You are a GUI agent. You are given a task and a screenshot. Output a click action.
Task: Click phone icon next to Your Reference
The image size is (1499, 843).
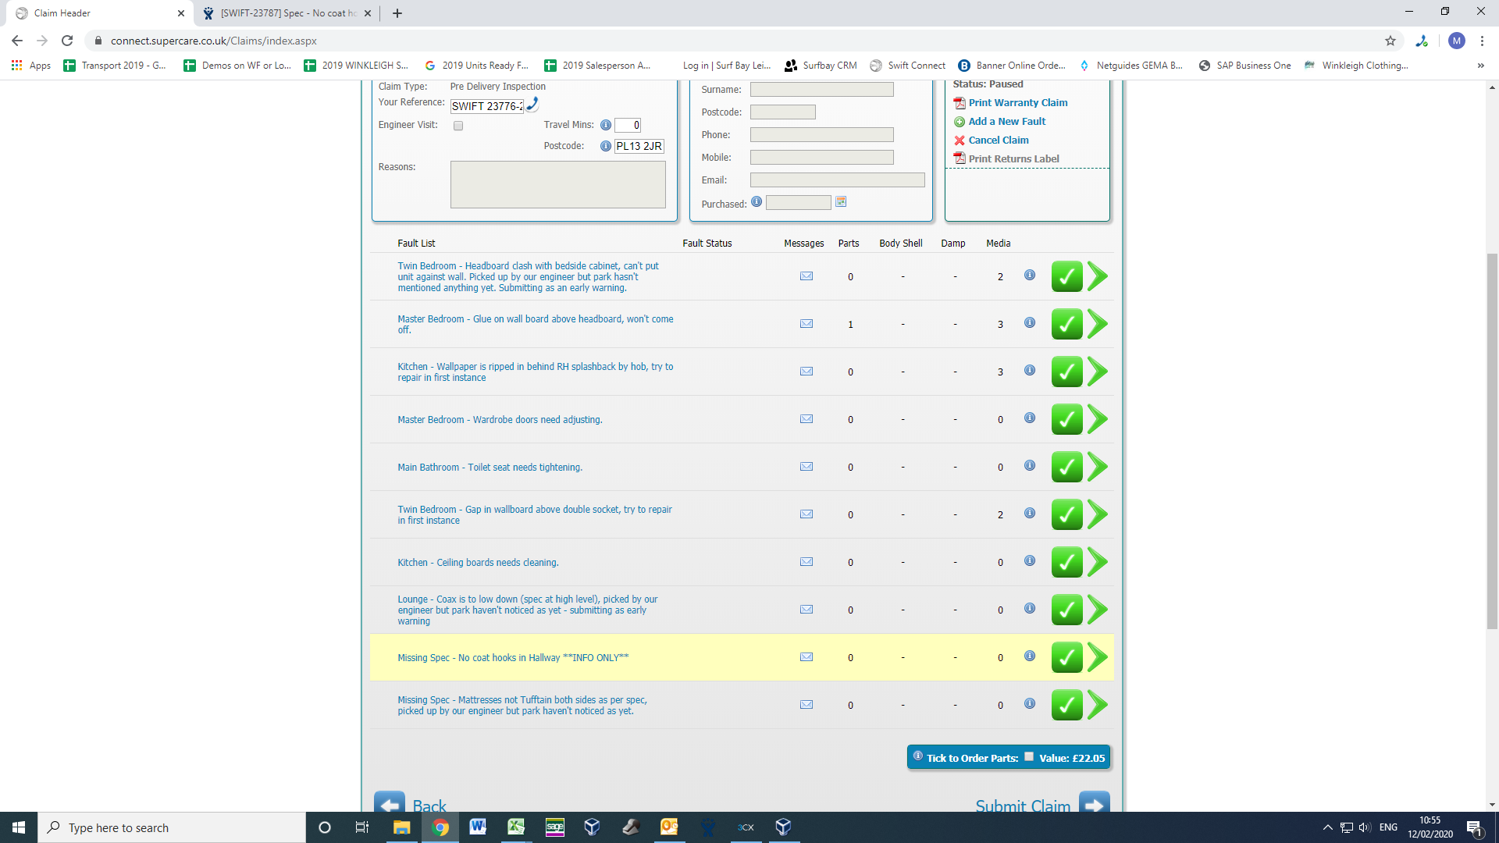532,105
